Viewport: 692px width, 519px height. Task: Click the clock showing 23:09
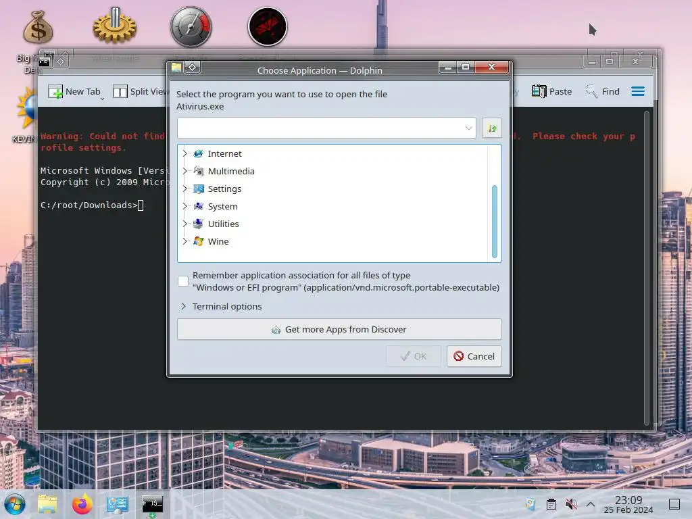[628, 500]
